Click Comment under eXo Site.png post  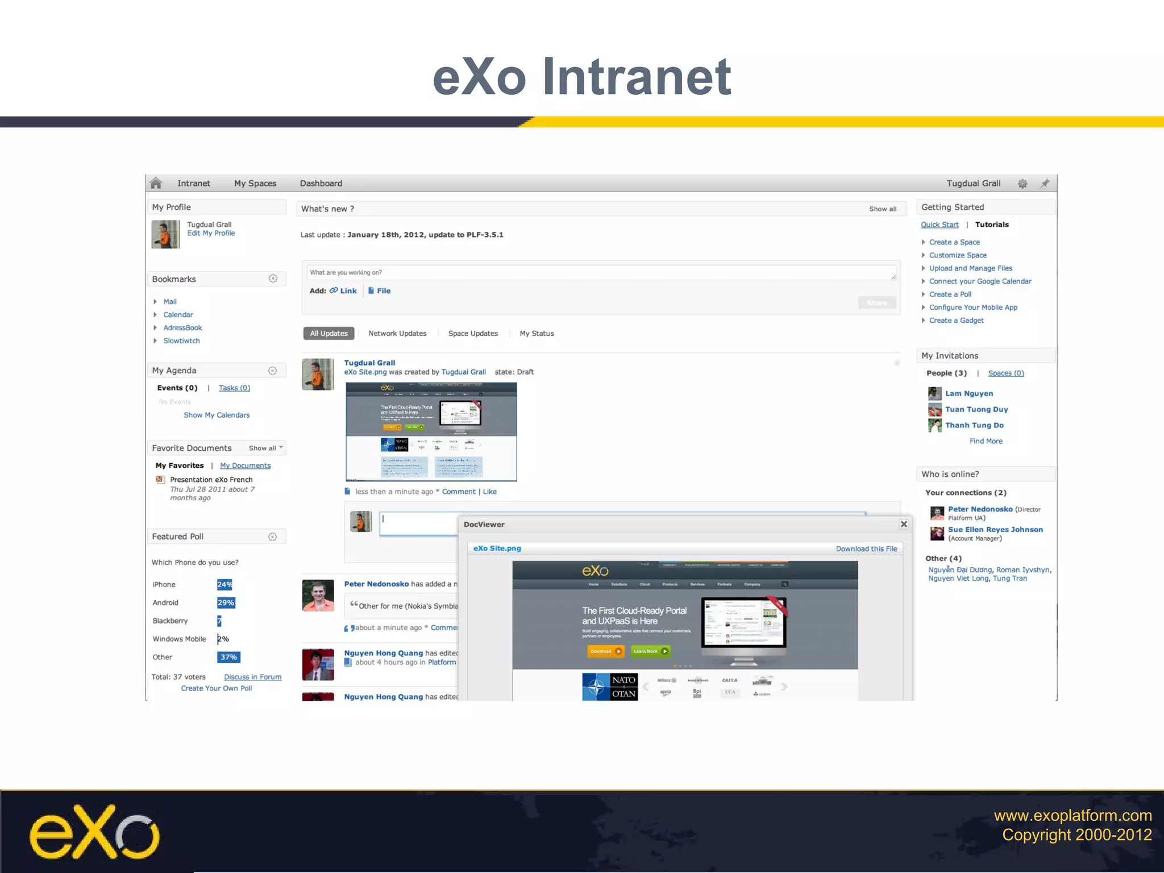tap(459, 492)
